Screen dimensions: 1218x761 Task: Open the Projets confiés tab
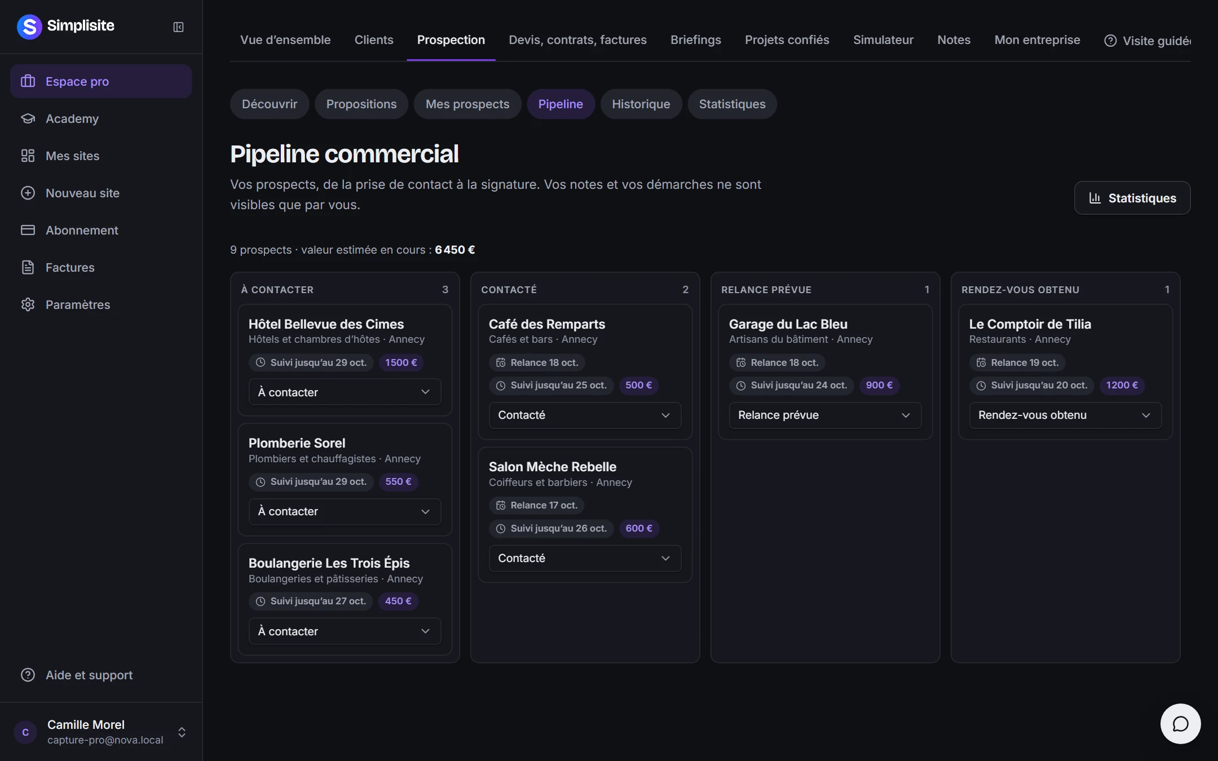click(x=787, y=40)
